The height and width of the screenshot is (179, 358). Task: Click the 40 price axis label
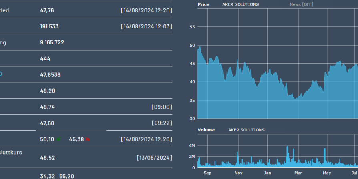(192, 82)
